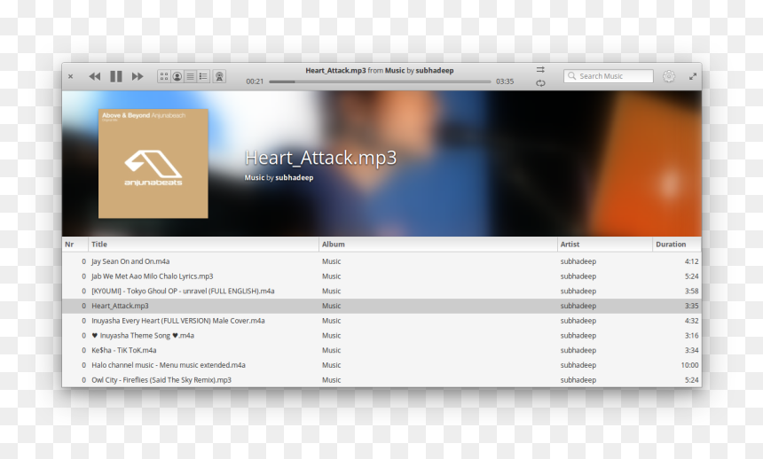763x459 pixels.
Task: Pause the playing song
Action: click(116, 76)
